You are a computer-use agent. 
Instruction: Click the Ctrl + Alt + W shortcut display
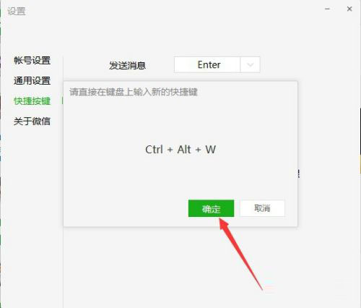(180, 150)
